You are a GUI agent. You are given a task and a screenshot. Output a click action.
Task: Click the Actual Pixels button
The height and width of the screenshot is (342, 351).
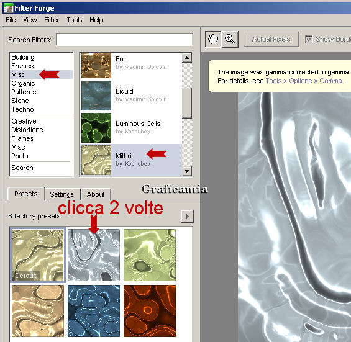pos(271,39)
